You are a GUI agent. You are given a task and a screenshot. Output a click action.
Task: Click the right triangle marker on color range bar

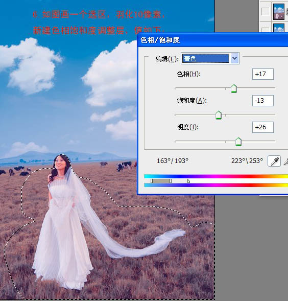[188, 181]
